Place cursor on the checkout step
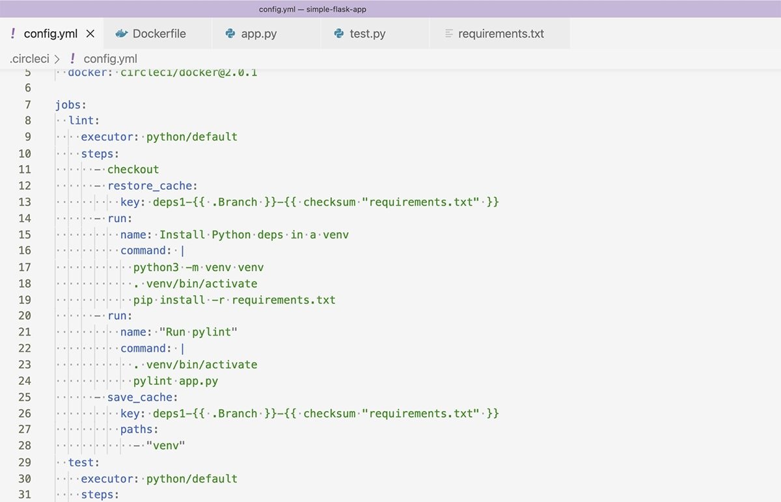Viewport: 781px width, 502px height. [x=133, y=169]
